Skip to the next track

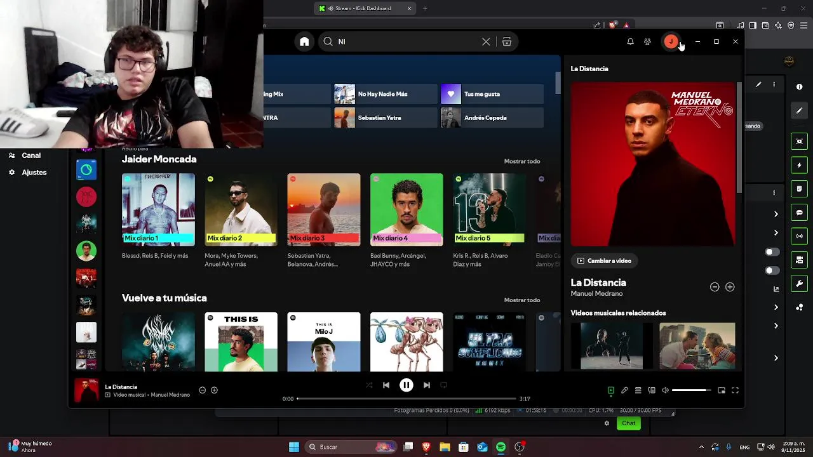point(427,385)
